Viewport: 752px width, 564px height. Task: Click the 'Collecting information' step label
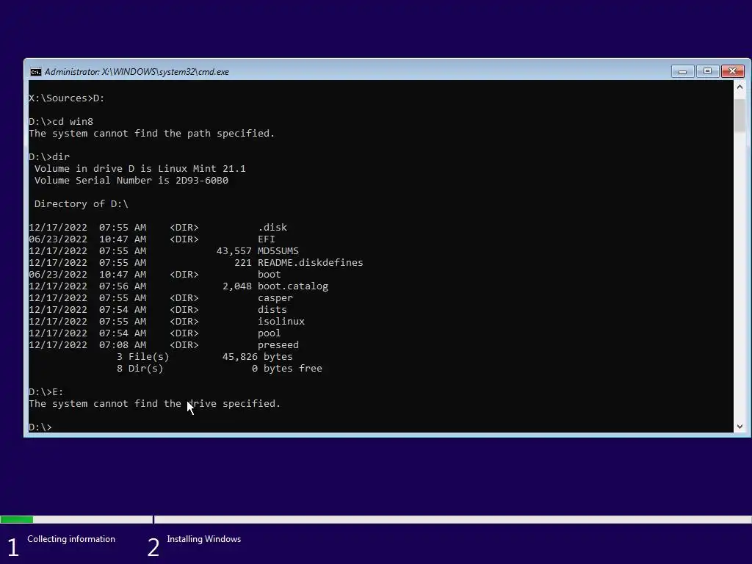71,539
